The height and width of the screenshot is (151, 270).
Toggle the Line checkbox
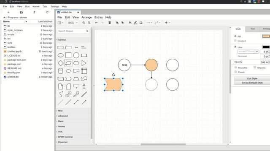235,47
